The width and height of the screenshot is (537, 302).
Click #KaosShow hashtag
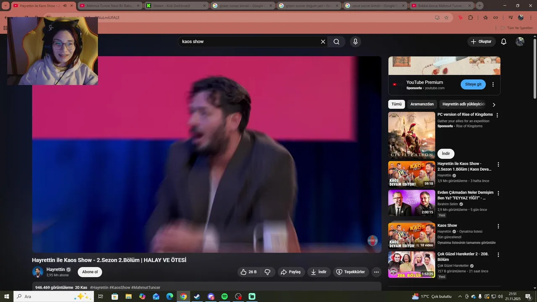[120, 287]
